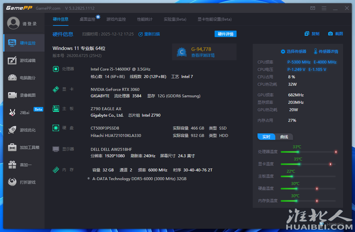The image size is (355, 232).
Task: Open 游戏滤镜 in the sidebar
Action: tap(24, 60)
